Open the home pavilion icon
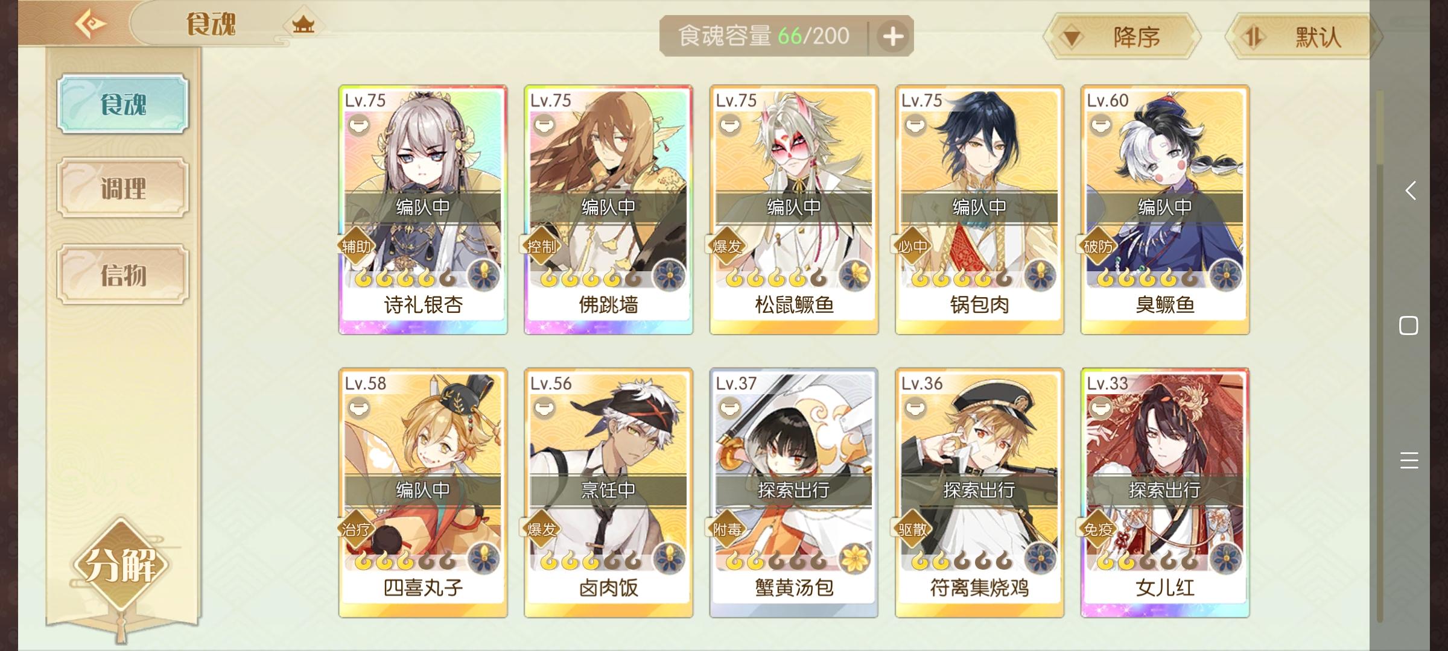 pyautogui.click(x=303, y=25)
